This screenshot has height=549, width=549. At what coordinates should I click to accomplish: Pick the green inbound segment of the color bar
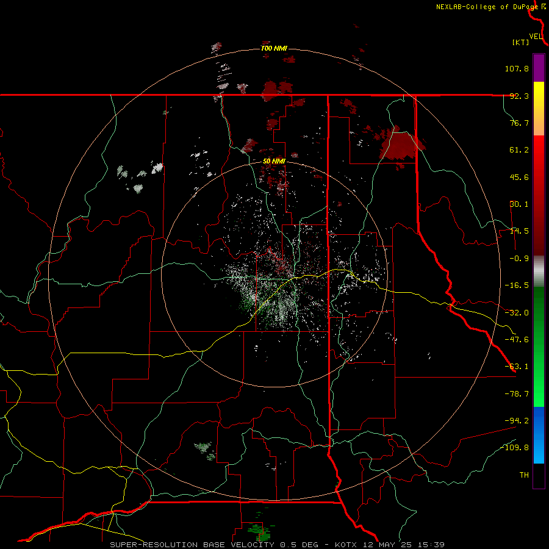tap(539, 346)
